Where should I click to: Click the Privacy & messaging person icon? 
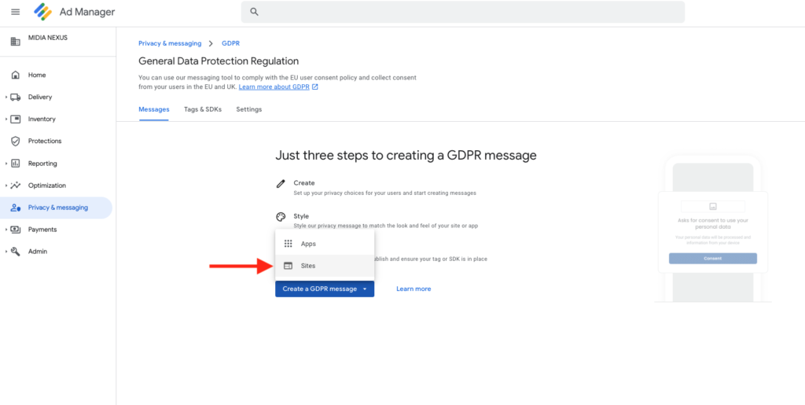(x=16, y=208)
